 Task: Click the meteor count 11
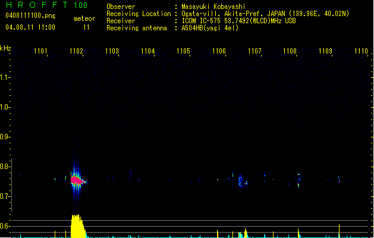pos(86,27)
